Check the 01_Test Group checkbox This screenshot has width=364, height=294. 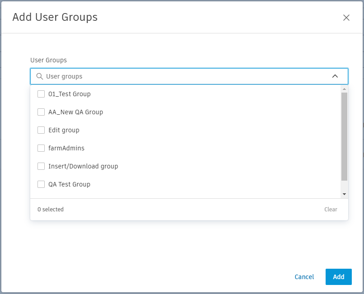click(x=41, y=94)
